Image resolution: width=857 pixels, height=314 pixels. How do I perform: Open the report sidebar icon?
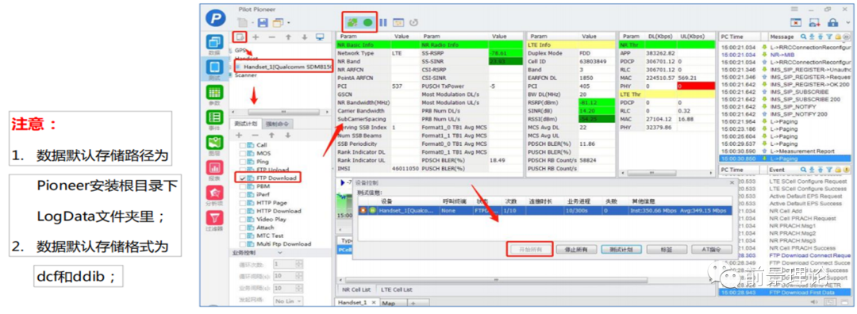click(215, 170)
